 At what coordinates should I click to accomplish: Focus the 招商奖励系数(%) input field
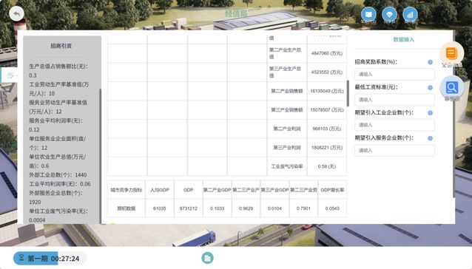tap(394, 74)
